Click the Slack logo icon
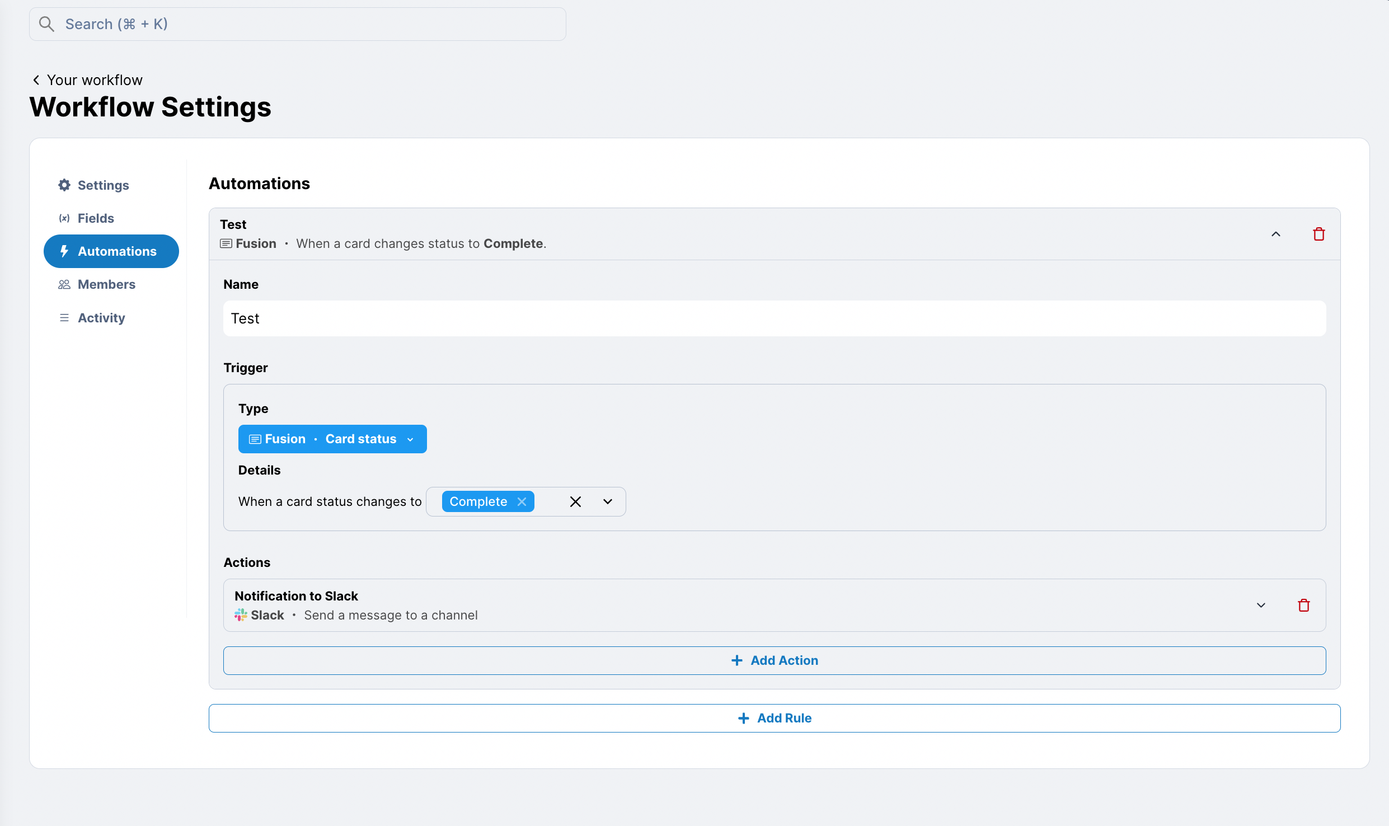This screenshot has height=826, width=1389. click(x=241, y=615)
